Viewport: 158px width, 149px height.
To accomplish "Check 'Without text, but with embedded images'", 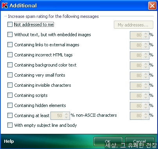I will [x=10, y=35].
